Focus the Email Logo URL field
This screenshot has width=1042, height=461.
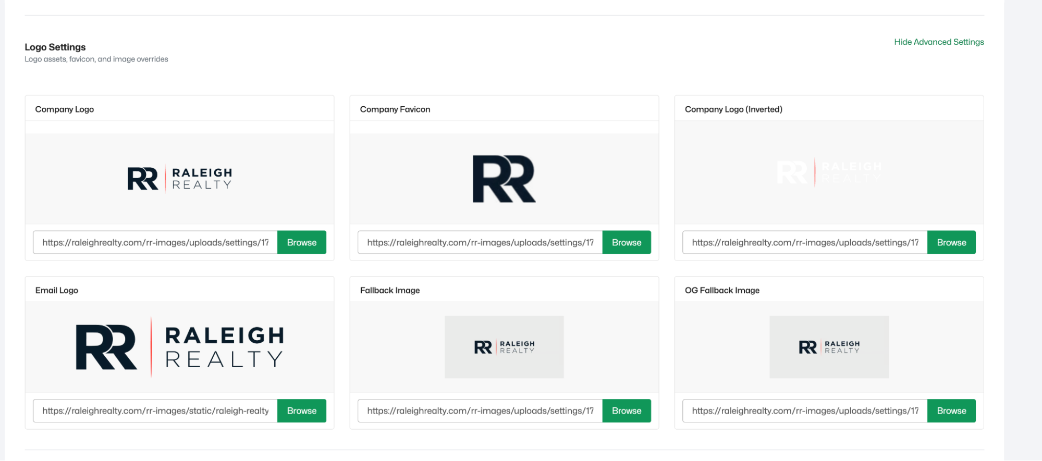tap(155, 410)
